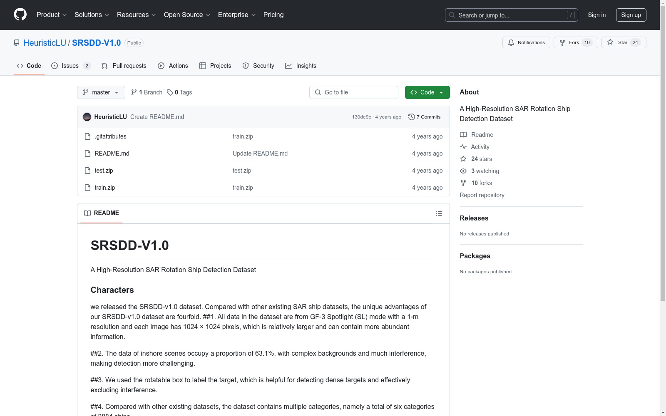Open commit hash 130de9c

(361, 117)
